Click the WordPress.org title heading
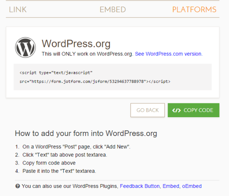The height and width of the screenshot is (196, 229). pos(76,44)
